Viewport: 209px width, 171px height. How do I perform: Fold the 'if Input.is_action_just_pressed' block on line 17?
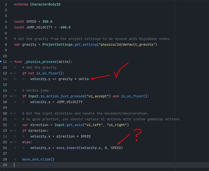(11, 97)
